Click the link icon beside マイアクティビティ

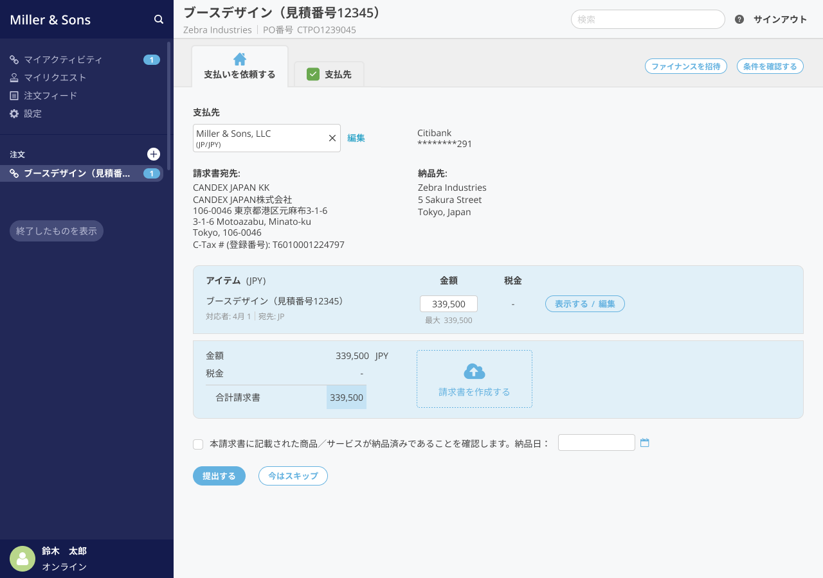pos(15,59)
